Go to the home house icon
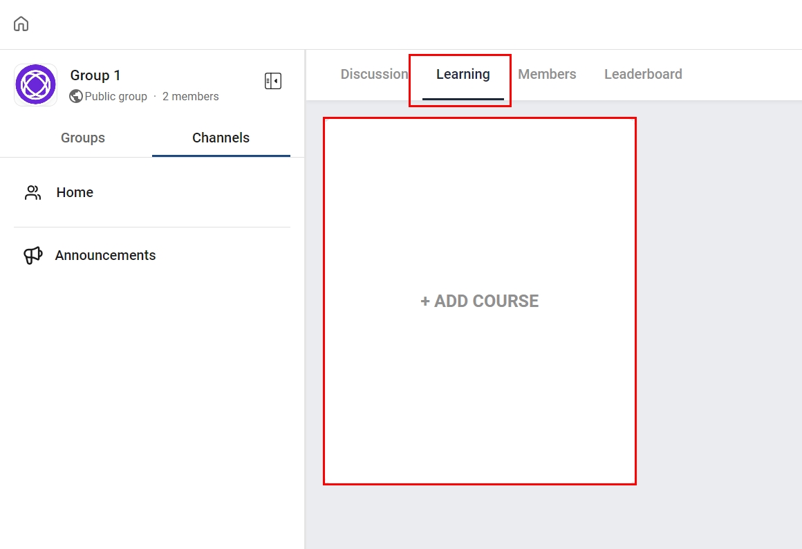Viewport: 802px width, 549px height. point(21,24)
